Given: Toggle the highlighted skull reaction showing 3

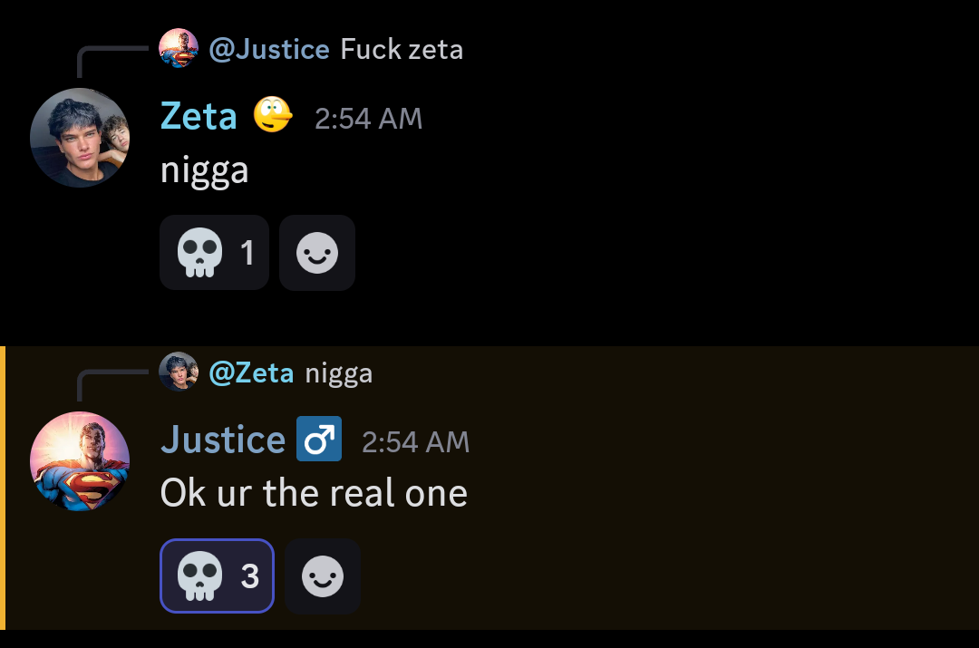Looking at the screenshot, I should [217, 575].
